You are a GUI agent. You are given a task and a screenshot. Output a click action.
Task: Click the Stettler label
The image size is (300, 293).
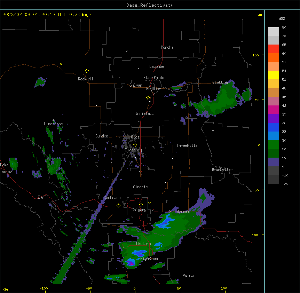tap(221, 82)
